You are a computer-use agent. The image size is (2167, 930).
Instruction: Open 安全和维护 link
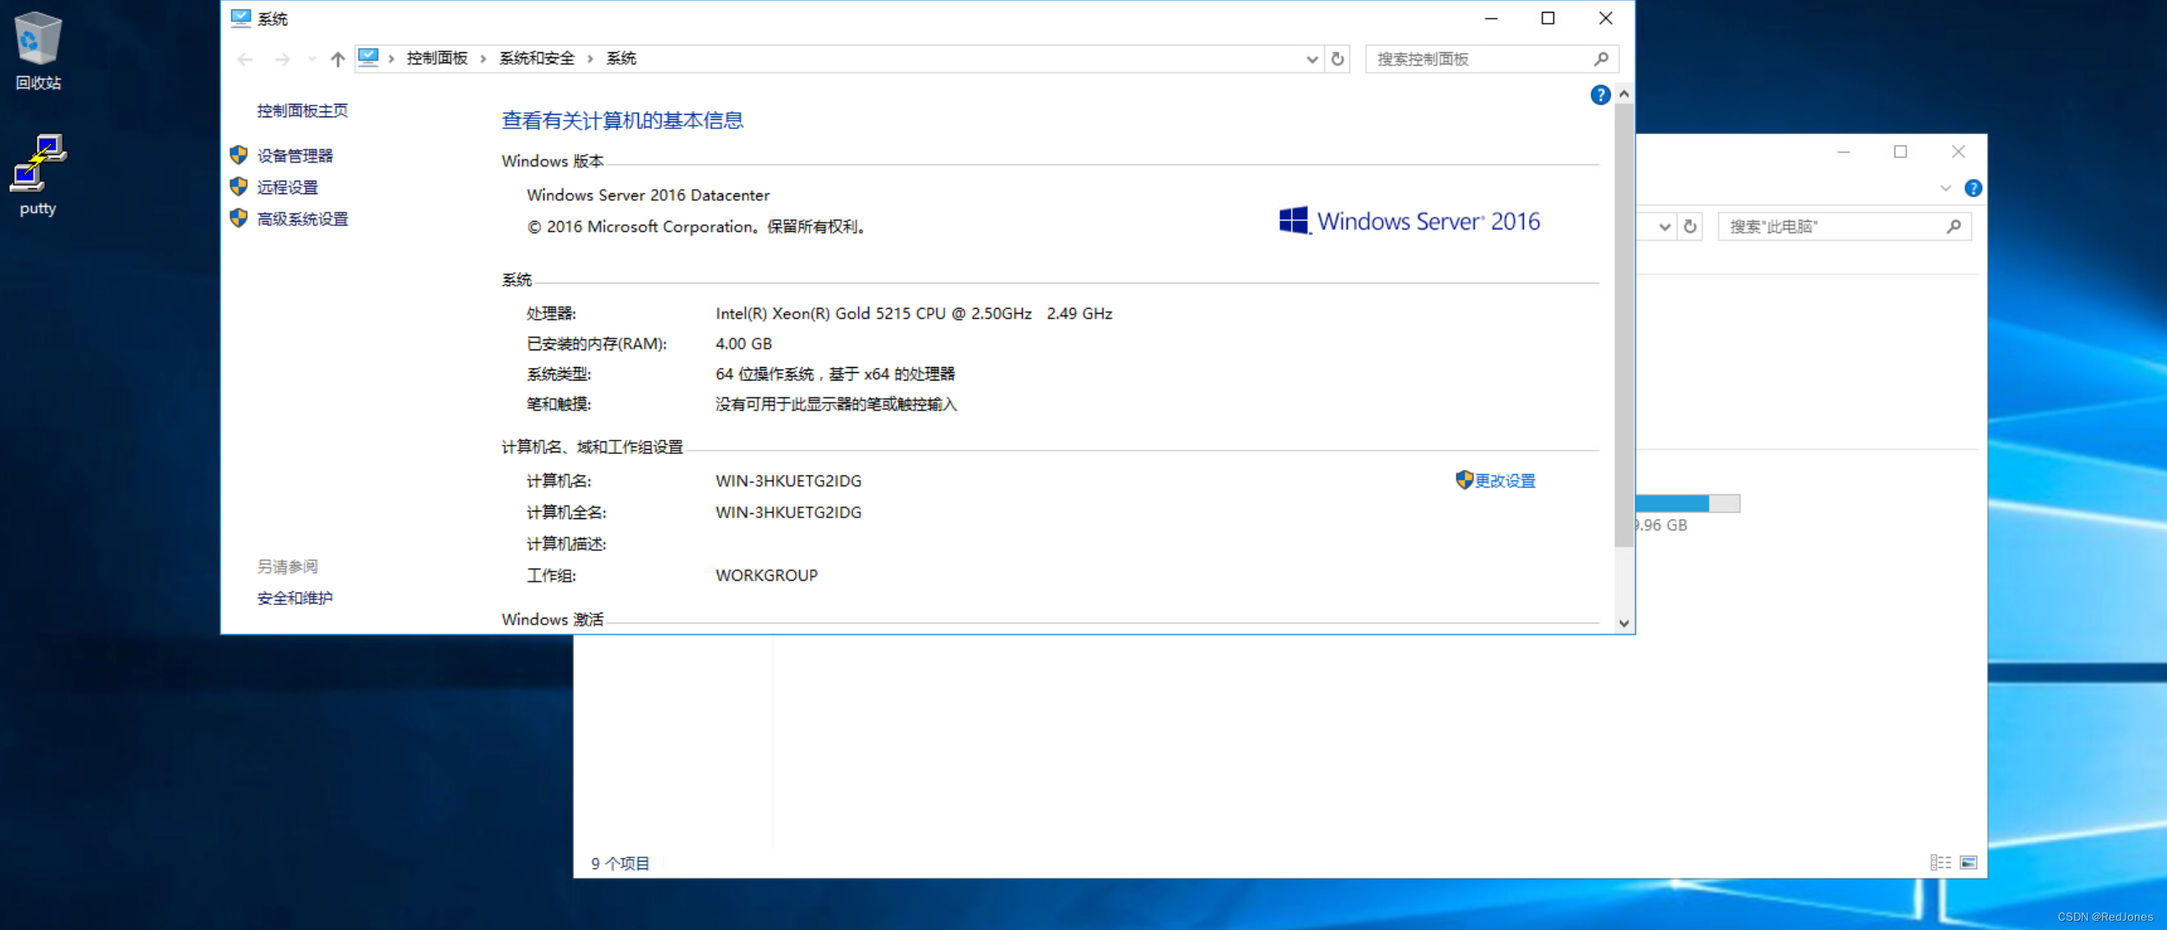coord(295,598)
